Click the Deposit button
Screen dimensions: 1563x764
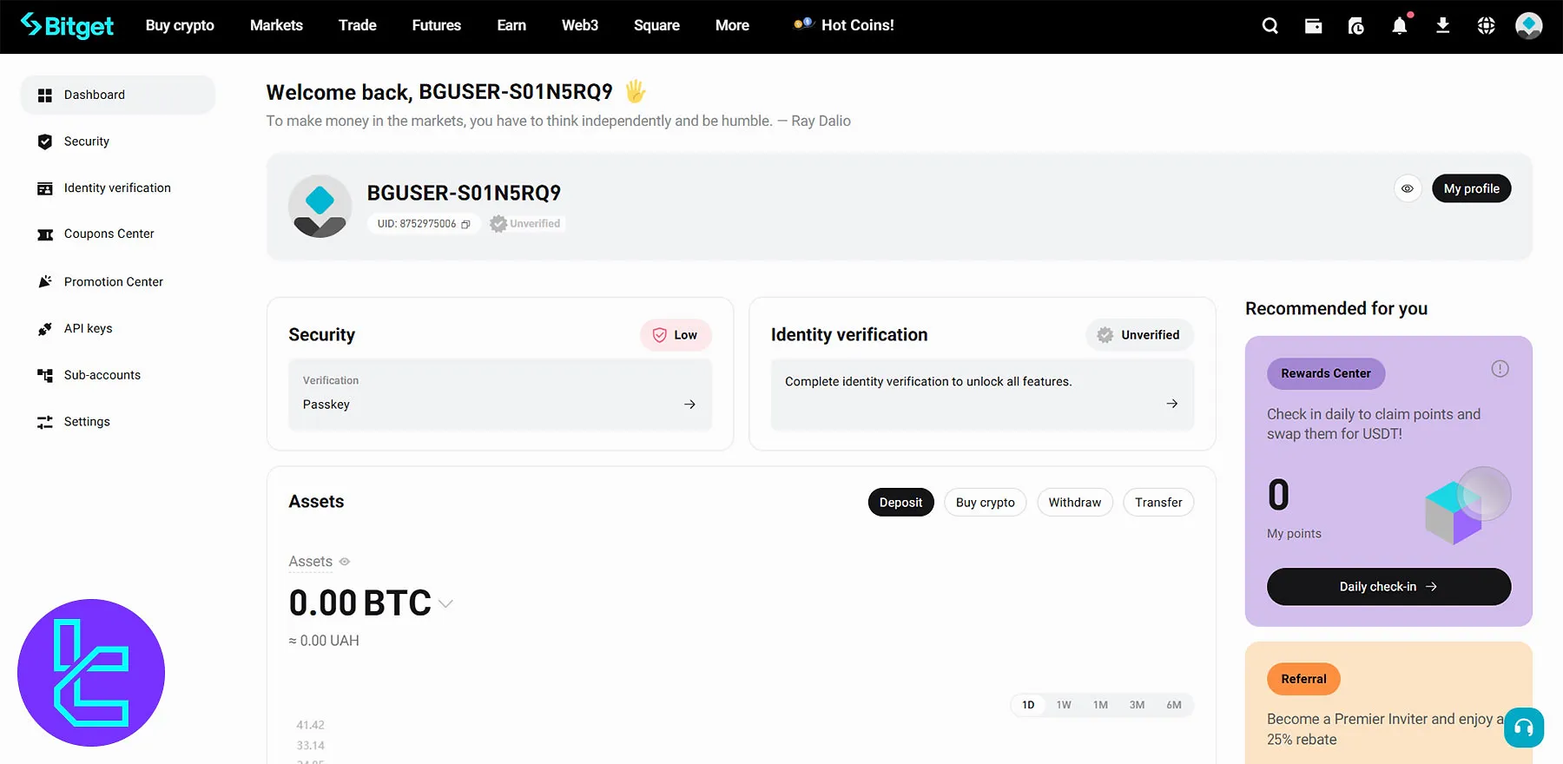[900, 503]
